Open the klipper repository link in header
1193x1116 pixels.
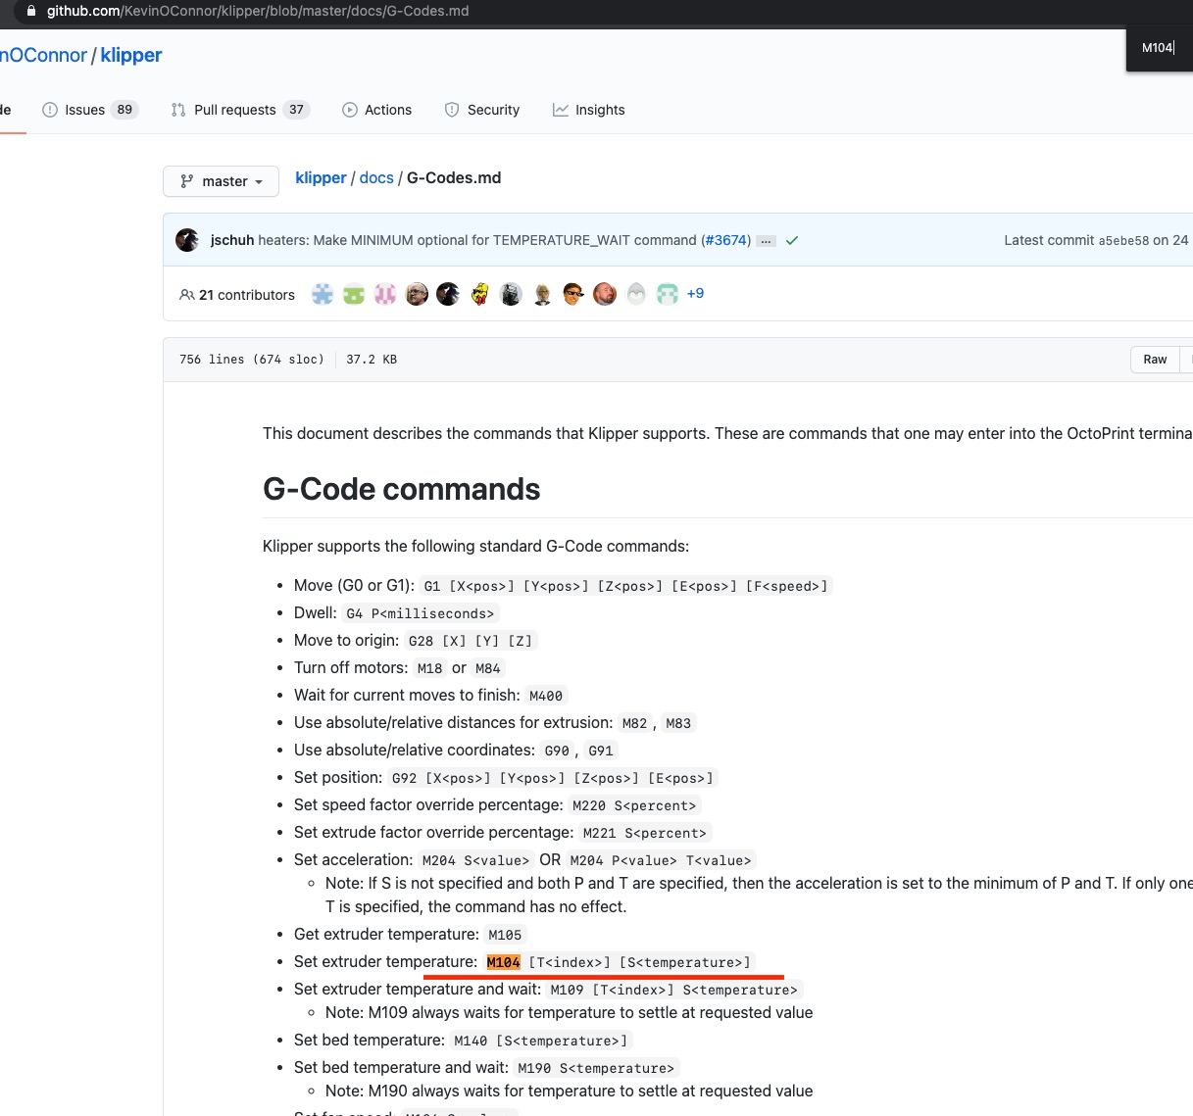pos(131,55)
